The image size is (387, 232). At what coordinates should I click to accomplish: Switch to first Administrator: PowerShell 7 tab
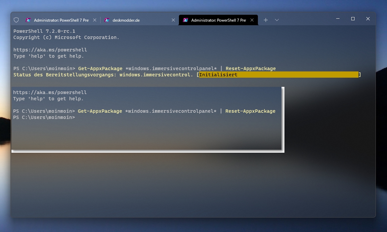click(x=61, y=20)
